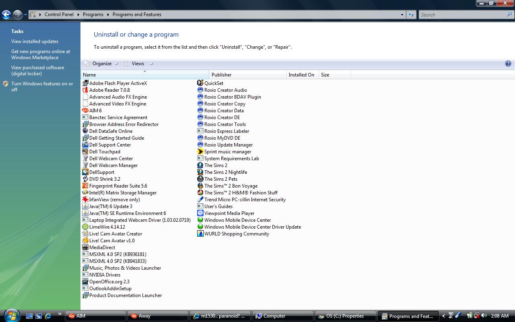515x322 pixels.
Task: Select the WURLD Shopping Community icon
Action: pyautogui.click(x=200, y=234)
